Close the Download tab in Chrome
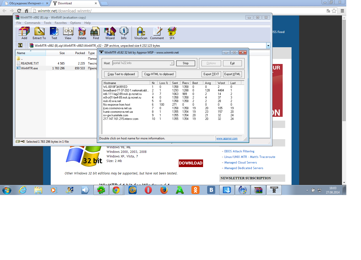The image size is (361, 260). 96,3
